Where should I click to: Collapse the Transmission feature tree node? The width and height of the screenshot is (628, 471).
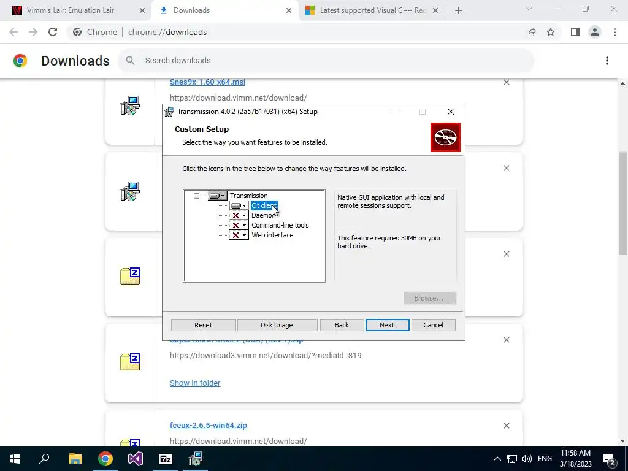point(196,196)
